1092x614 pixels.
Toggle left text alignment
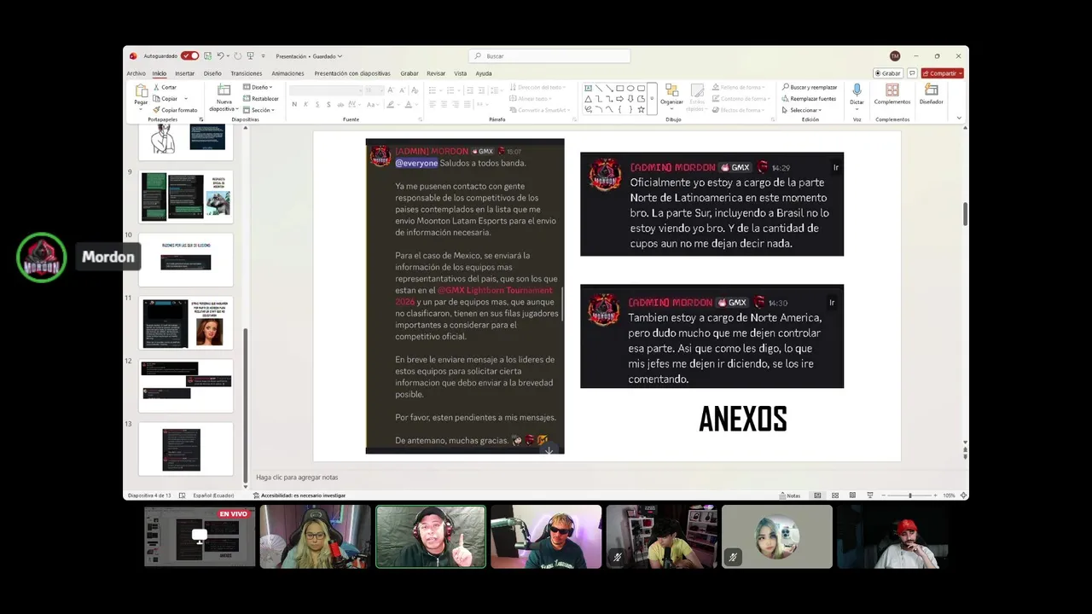pos(433,104)
